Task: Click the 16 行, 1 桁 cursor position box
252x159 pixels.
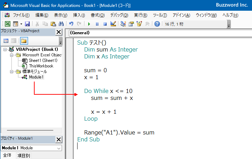Action: [195, 24]
